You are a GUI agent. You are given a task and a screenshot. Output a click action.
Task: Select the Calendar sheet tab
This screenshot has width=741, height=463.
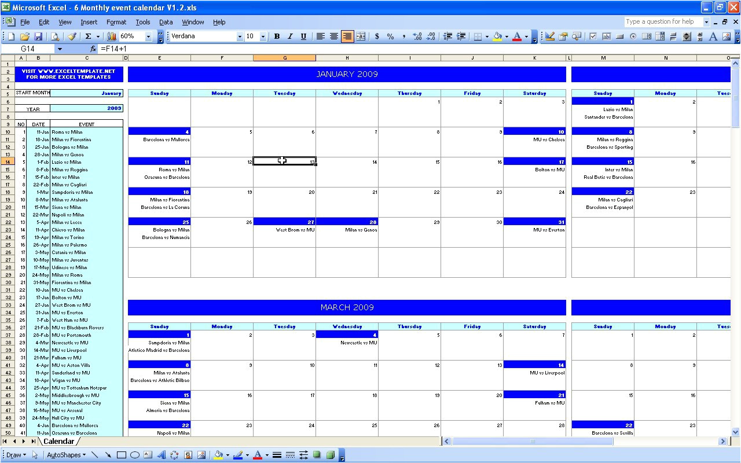coord(59,442)
